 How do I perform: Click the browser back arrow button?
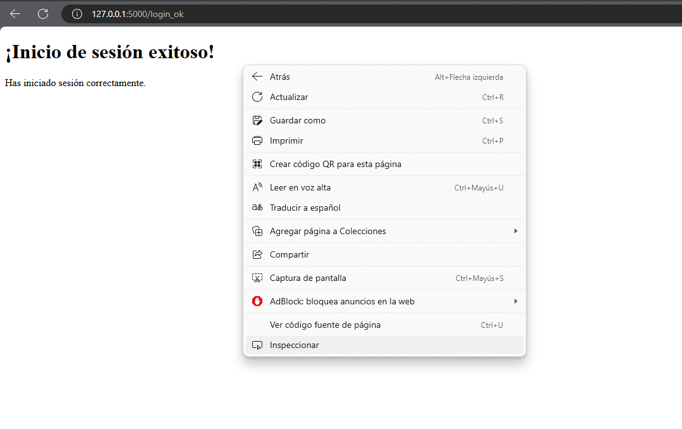[x=15, y=14]
